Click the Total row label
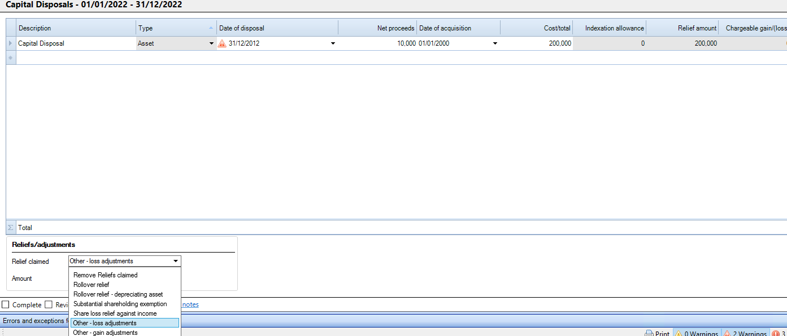Image resolution: width=787 pixels, height=336 pixels. pyautogui.click(x=25, y=228)
